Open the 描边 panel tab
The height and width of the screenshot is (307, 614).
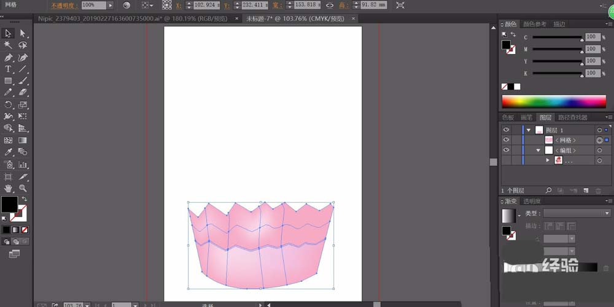coord(559,25)
